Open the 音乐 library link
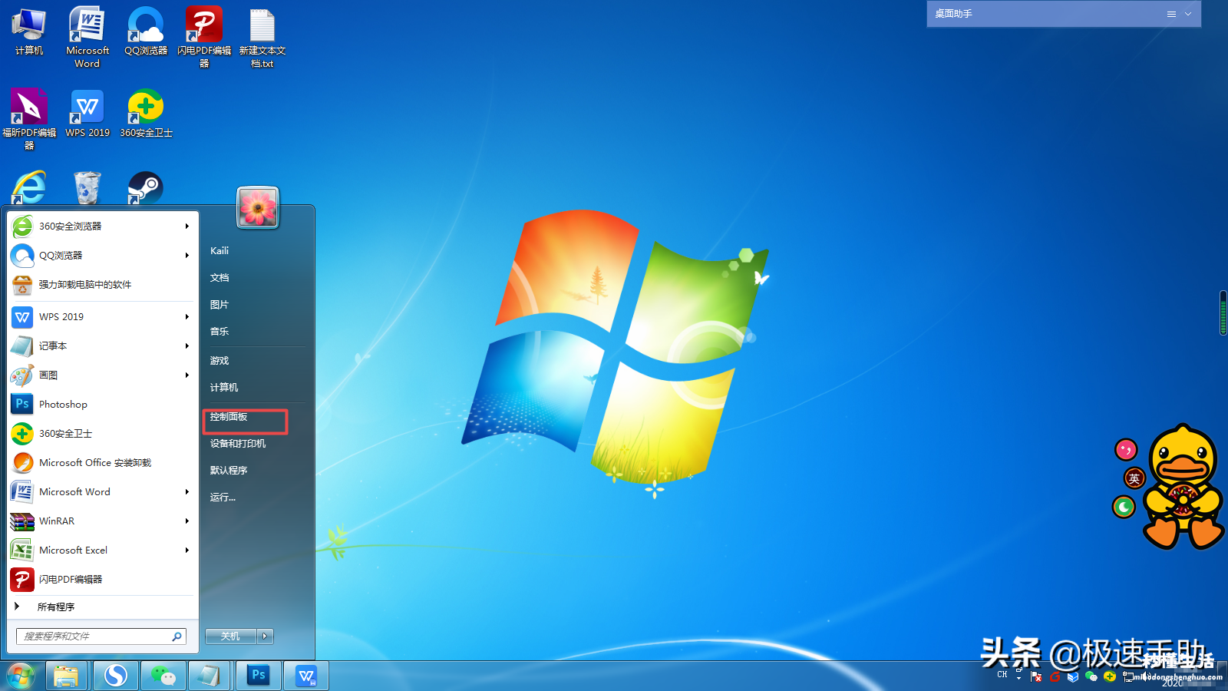This screenshot has width=1228, height=691. pyautogui.click(x=220, y=332)
